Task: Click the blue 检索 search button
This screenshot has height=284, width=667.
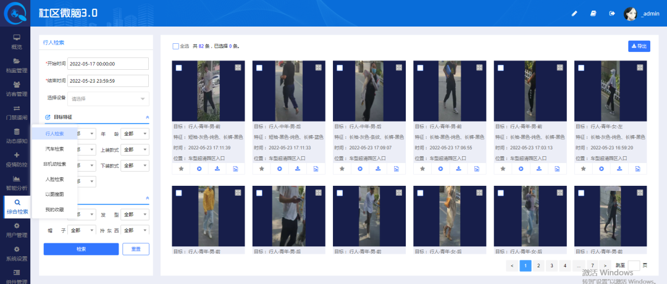Action: [82, 249]
